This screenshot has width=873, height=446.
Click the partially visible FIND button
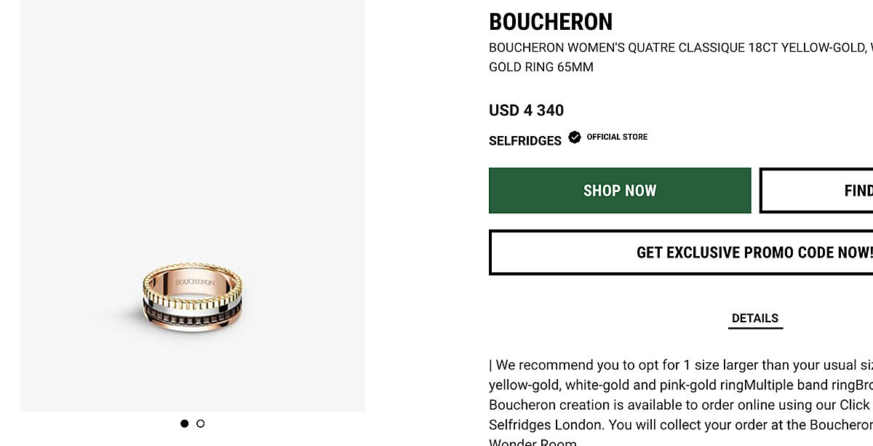click(816, 191)
